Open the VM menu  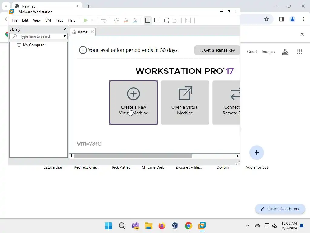coord(48,20)
